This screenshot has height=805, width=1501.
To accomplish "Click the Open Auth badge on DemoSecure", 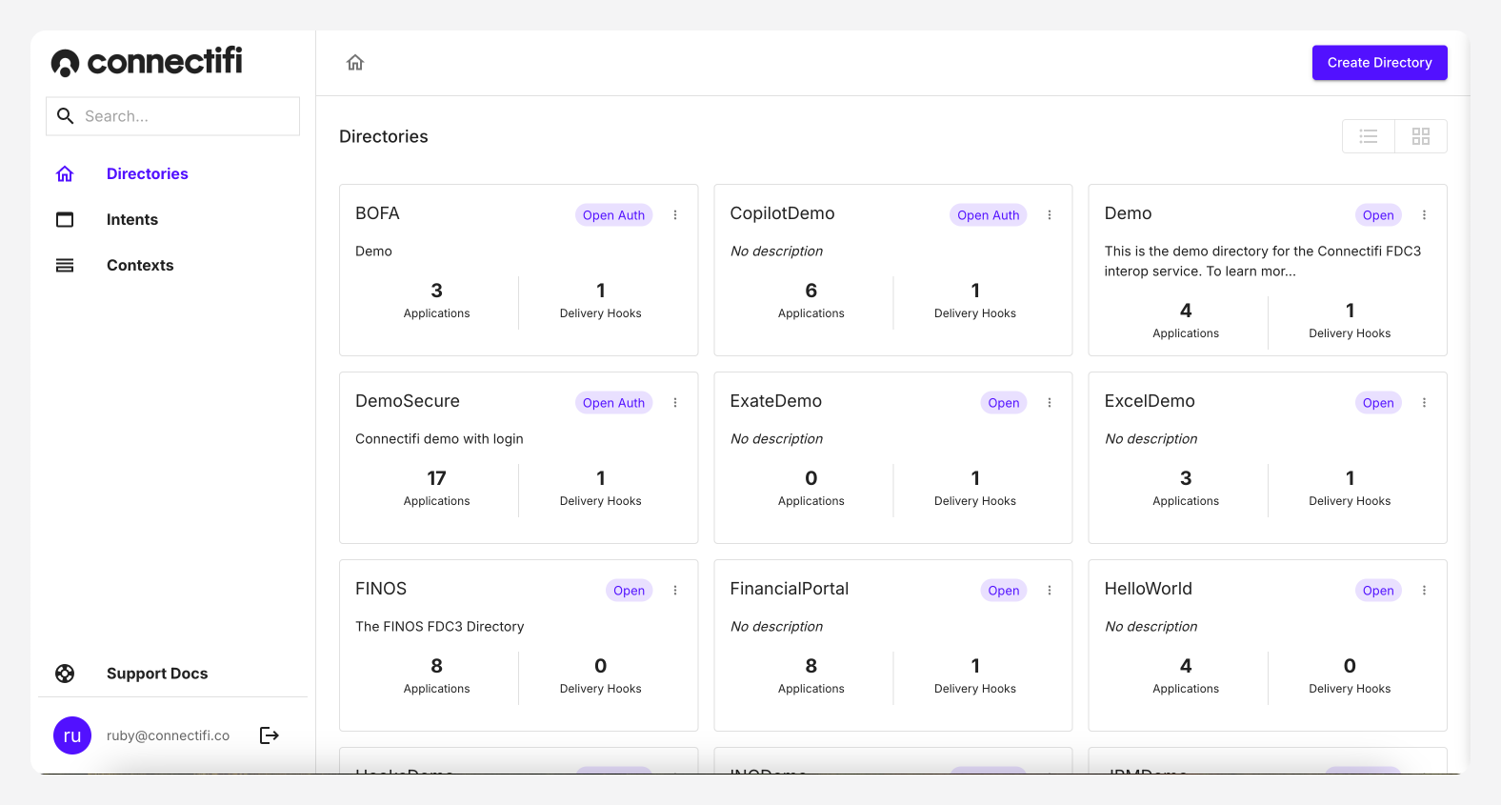I will (x=613, y=403).
